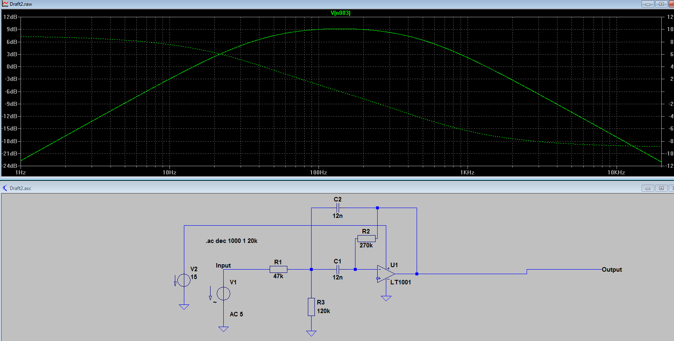Click the .ac dec 1000 1 20k directive
Image resolution: width=674 pixels, height=341 pixels.
[232, 241]
